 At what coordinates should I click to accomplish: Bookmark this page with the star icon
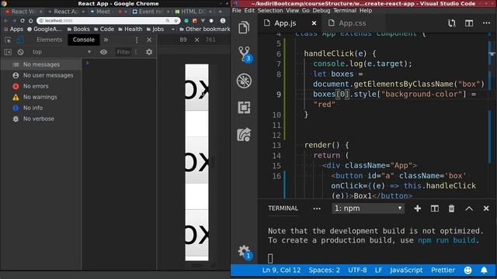tap(176, 21)
